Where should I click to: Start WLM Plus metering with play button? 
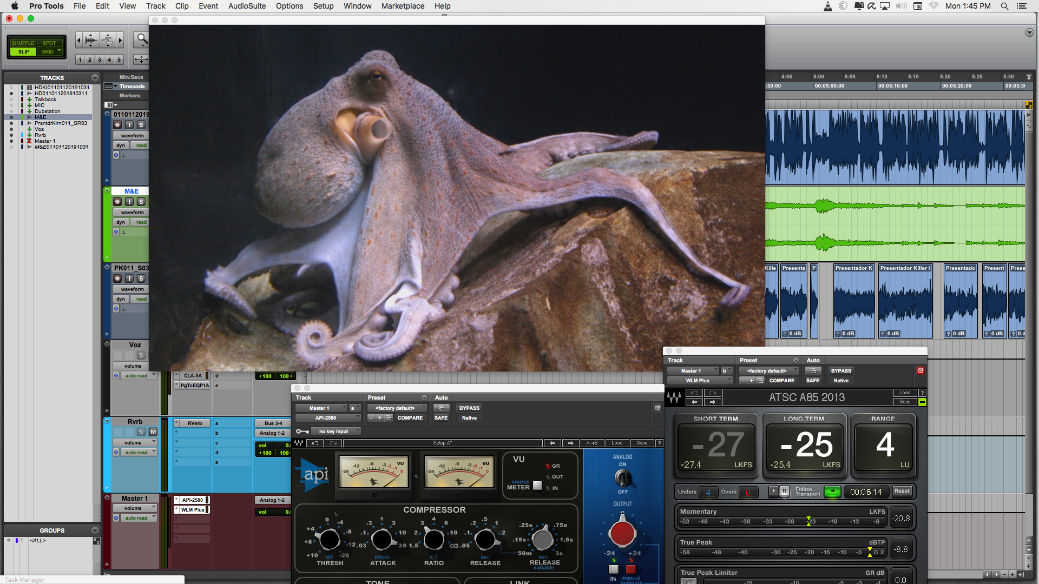tap(773, 492)
